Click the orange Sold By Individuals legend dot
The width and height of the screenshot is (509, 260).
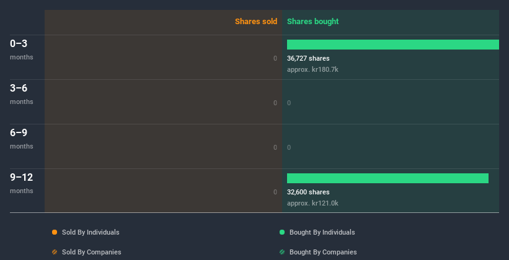pyautogui.click(x=55, y=232)
